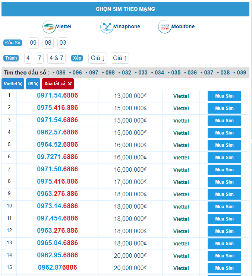Click the CHỌN SIM THEO MẠNG header
252x276 pixels.
(126, 9)
